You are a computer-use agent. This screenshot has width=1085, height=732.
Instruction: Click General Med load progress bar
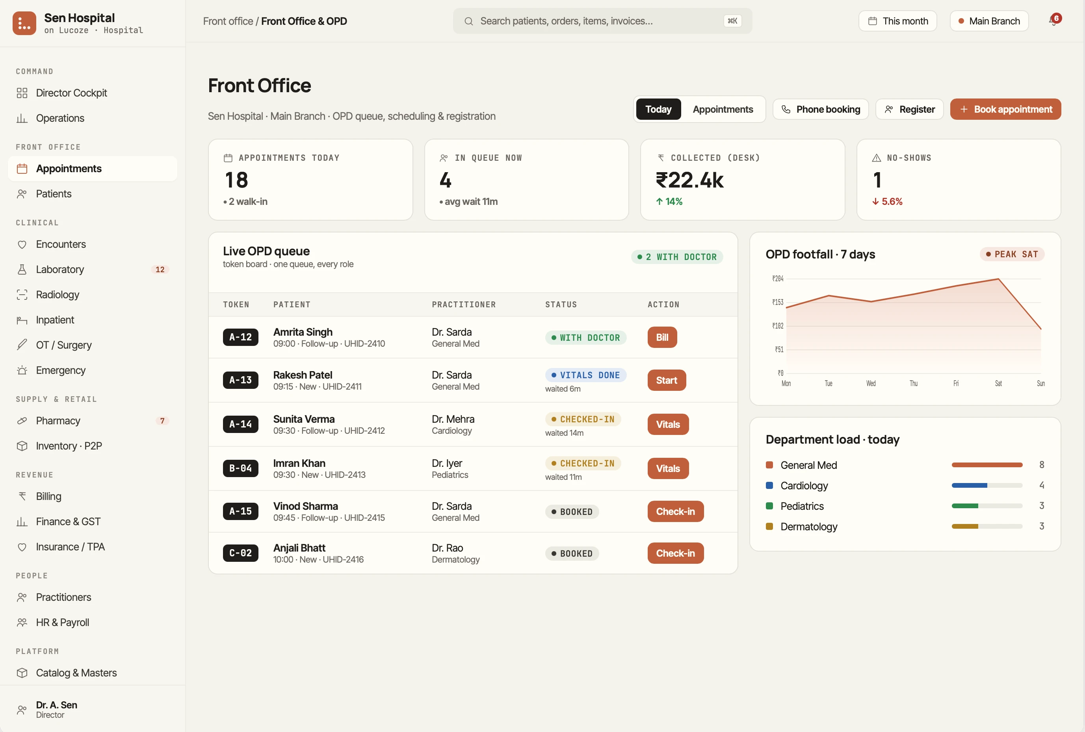click(x=987, y=465)
